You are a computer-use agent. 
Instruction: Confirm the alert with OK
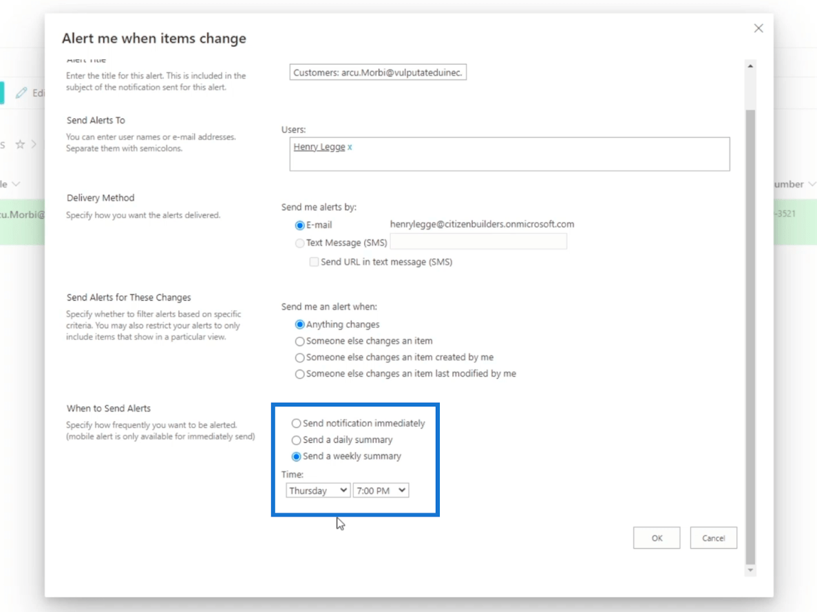(x=657, y=538)
